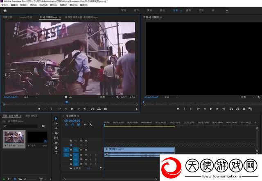
Task: Select 春日暖阳.mp4 thumbnail in Project panel
Action: click(x=14, y=139)
